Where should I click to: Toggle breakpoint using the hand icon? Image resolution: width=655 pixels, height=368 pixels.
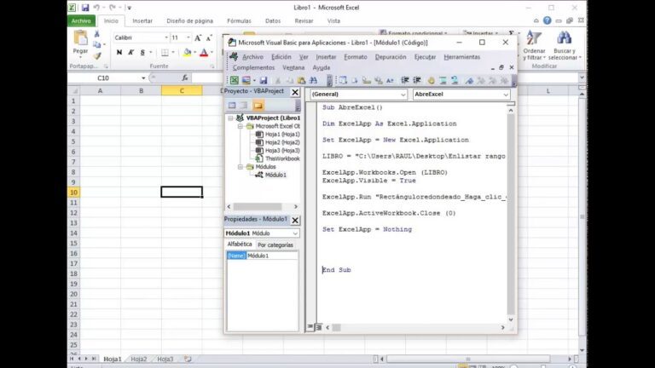click(x=431, y=81)
